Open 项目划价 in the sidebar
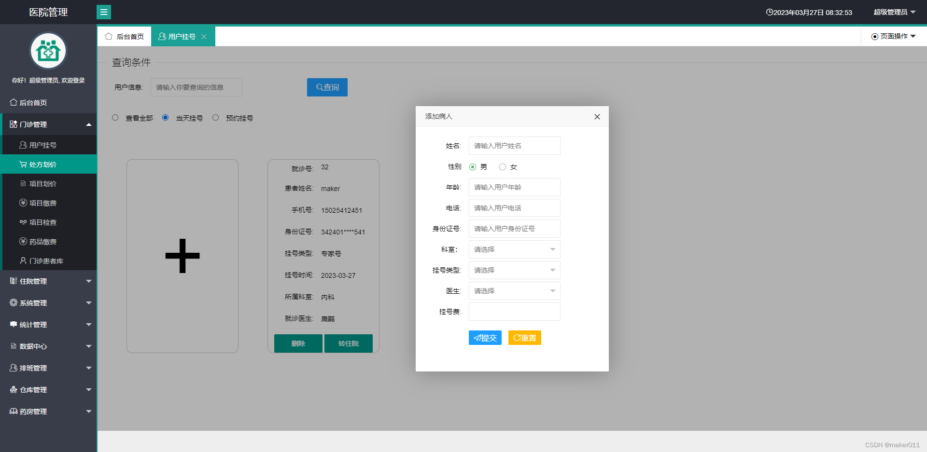The height and width of the screenshot is (452, 927). tap(48, 183)
